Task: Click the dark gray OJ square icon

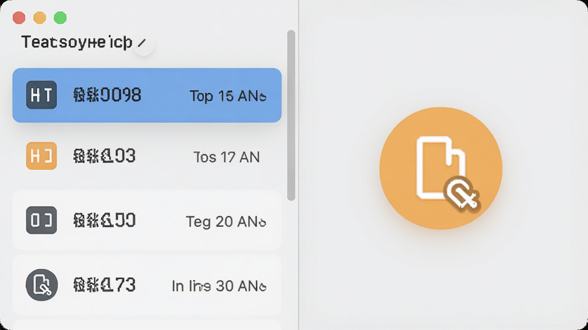Action: (41, 220)
